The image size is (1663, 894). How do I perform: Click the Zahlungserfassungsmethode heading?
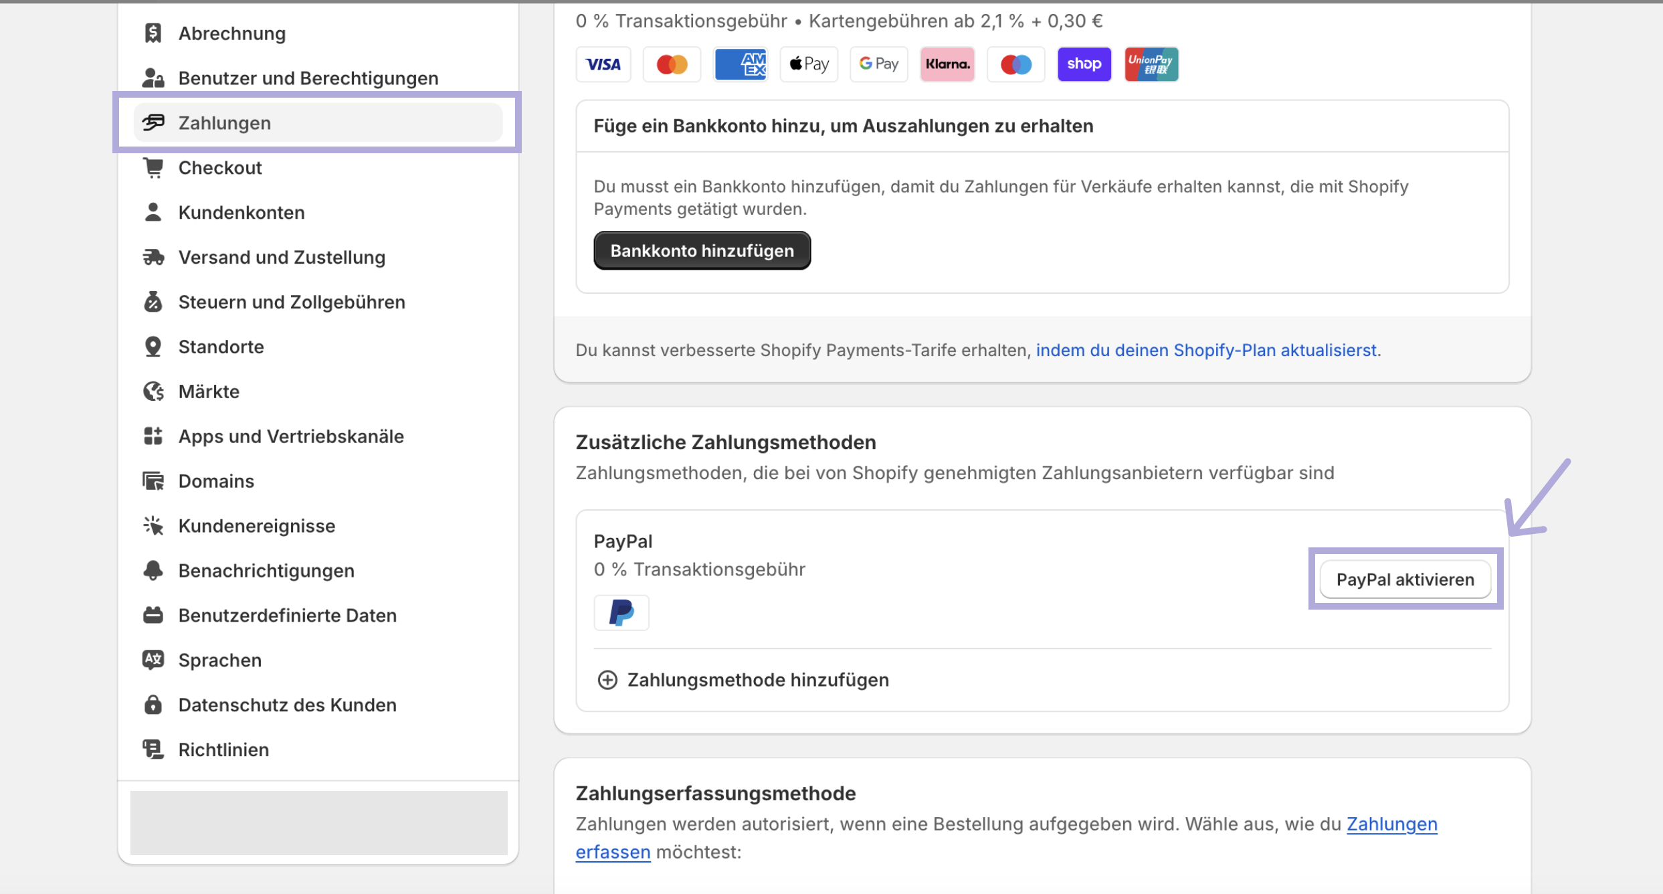(716, 793)
